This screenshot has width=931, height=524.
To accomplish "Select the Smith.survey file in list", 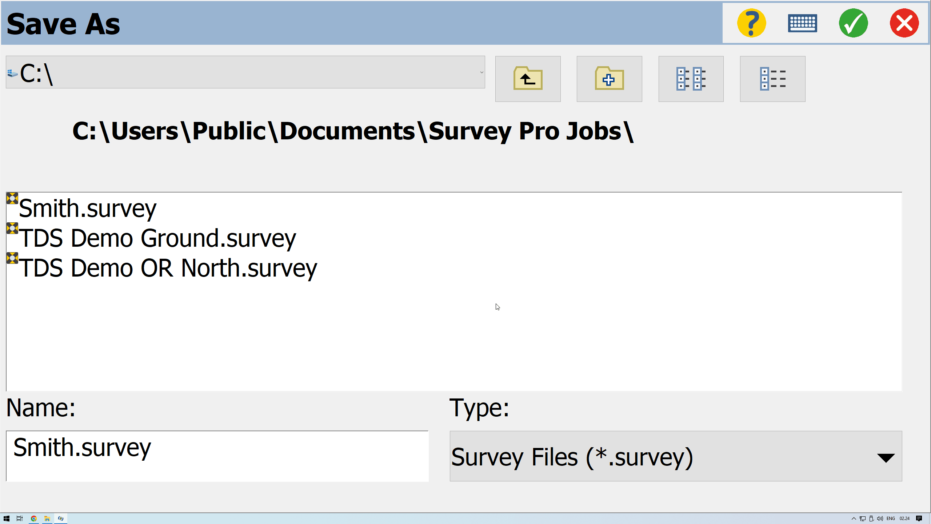I will point(87,209).
